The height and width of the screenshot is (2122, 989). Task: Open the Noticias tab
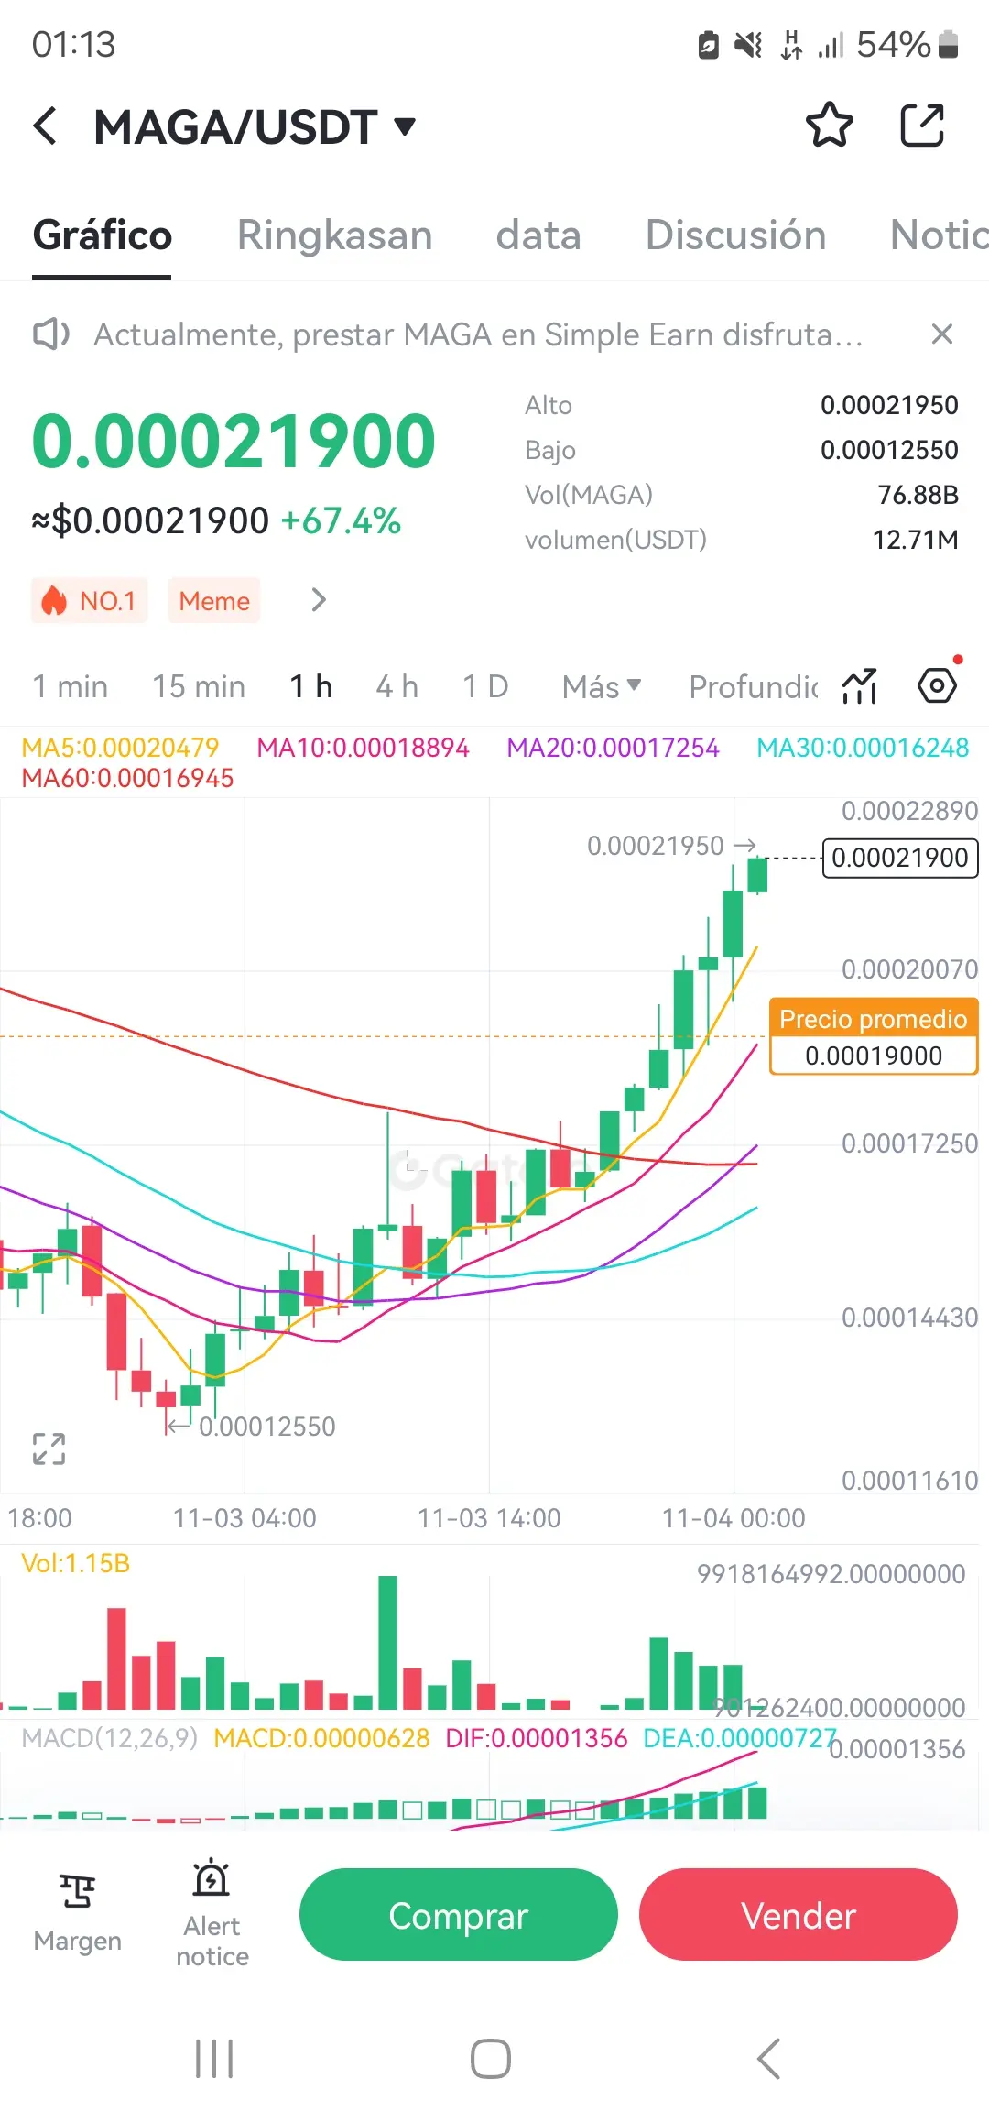939,235
